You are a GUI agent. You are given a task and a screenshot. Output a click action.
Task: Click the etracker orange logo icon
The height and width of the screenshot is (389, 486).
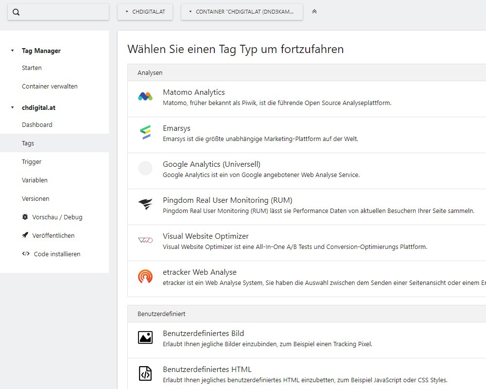coord(145,276)
